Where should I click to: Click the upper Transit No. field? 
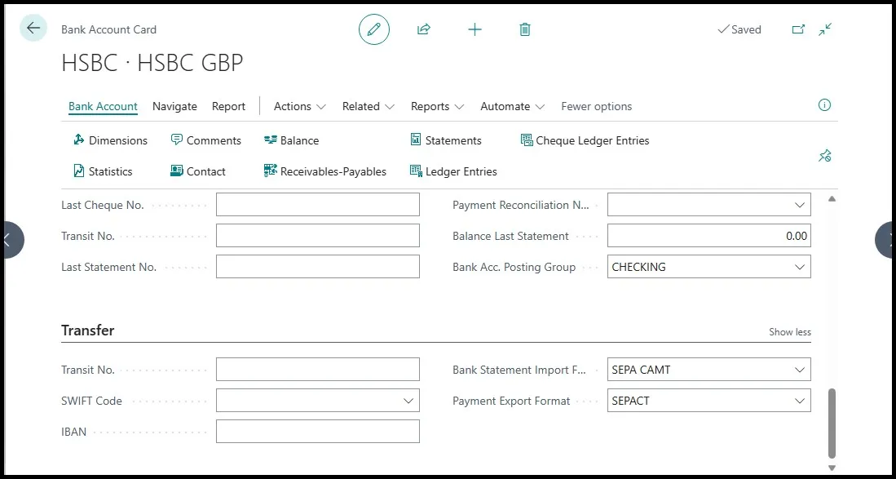318,236
